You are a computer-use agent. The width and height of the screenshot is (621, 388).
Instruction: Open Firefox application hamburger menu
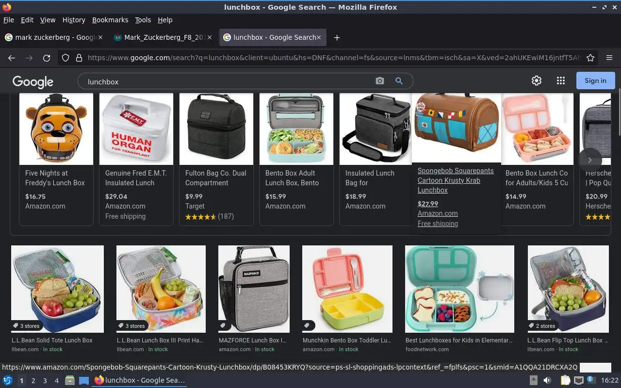click(x=609, y=58)
